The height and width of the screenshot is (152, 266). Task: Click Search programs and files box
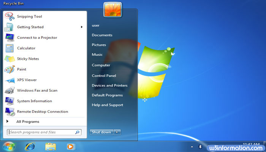point(44,132)
